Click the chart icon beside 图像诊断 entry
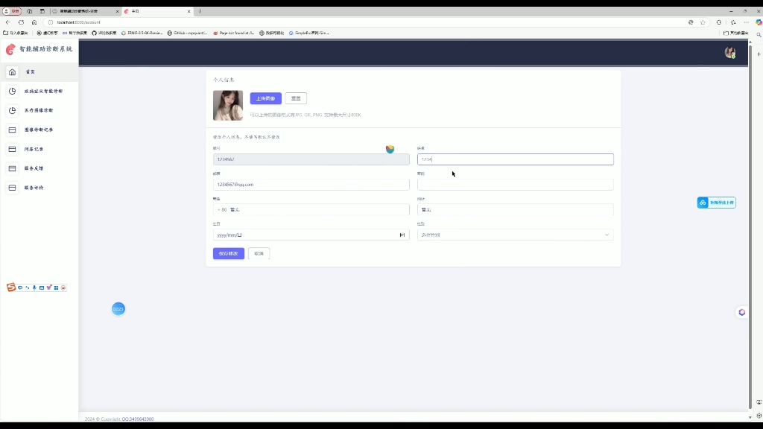Image resolution: width=763 pixels, height=429 pixels. click(13, 110)
